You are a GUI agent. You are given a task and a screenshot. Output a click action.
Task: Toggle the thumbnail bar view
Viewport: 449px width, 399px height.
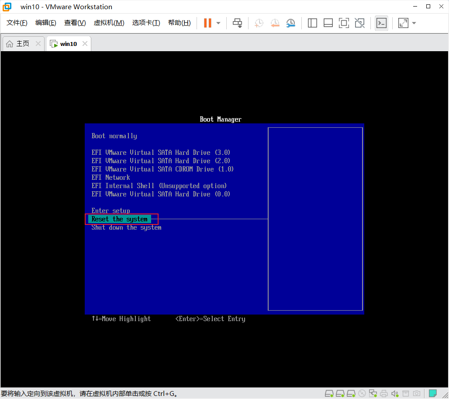(328, 23)
